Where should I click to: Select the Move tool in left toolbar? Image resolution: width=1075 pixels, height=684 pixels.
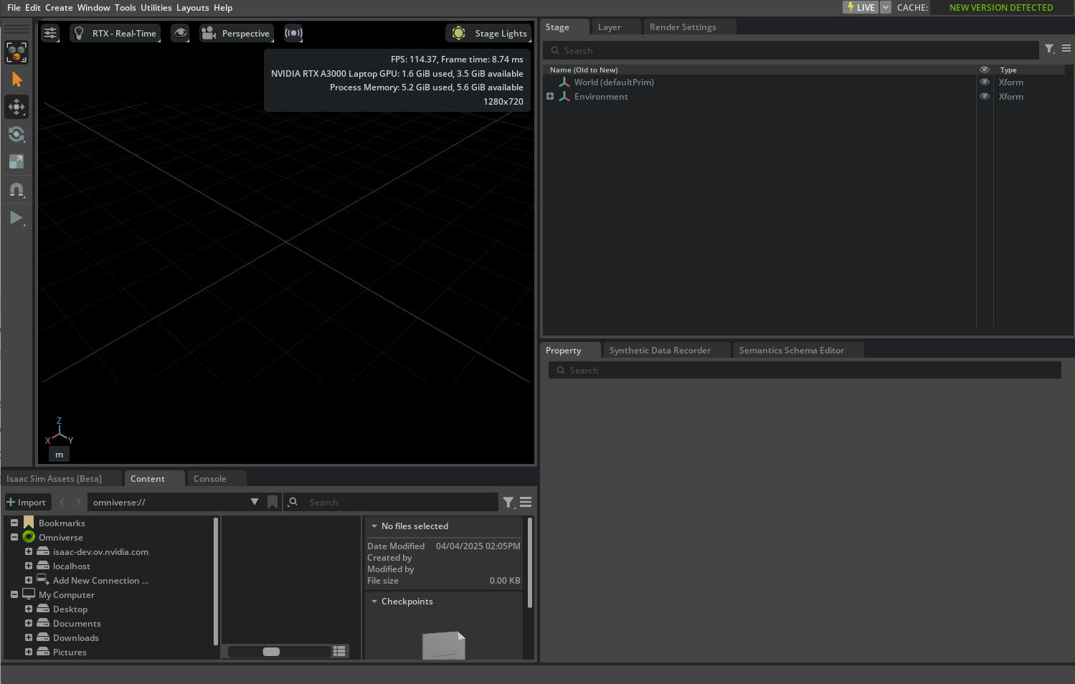(16, 107)
